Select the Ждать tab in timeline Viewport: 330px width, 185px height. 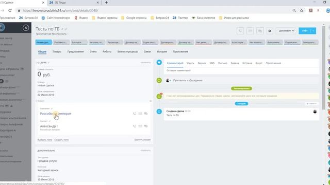190,63
